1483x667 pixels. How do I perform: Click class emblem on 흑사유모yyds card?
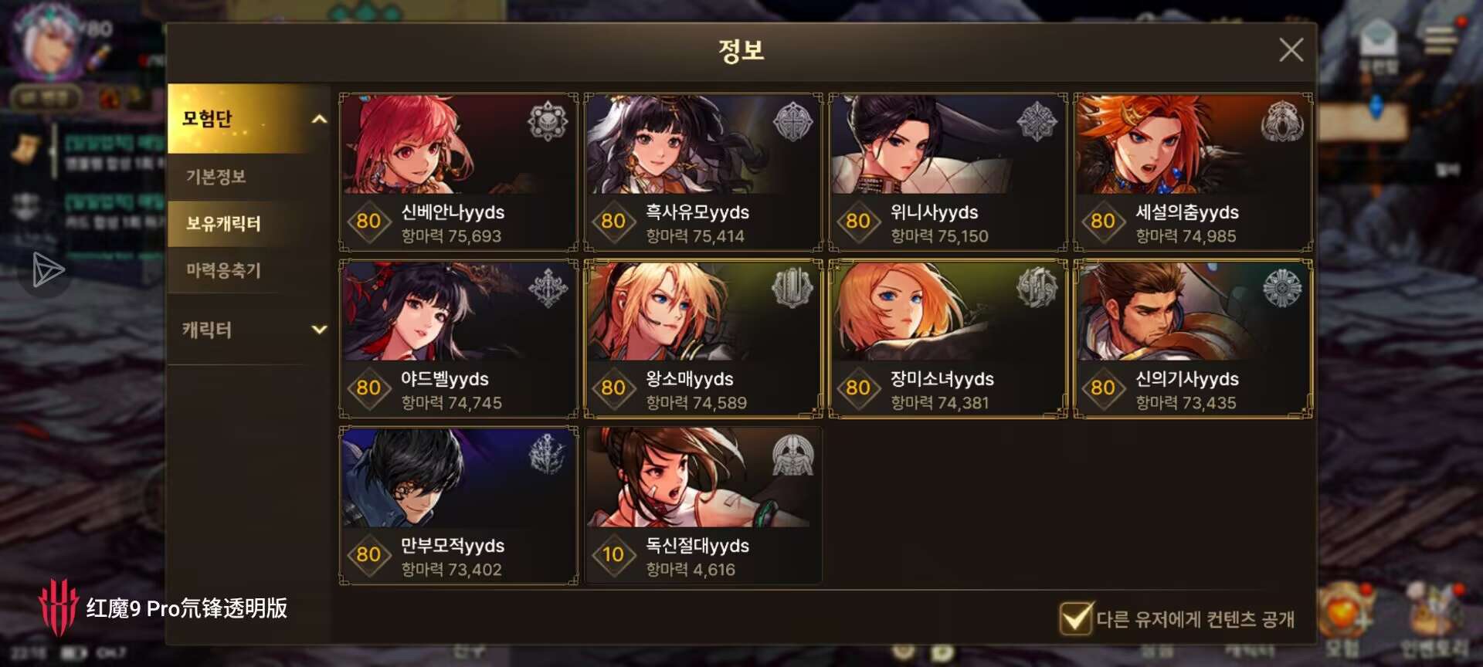tap(792, 121)
